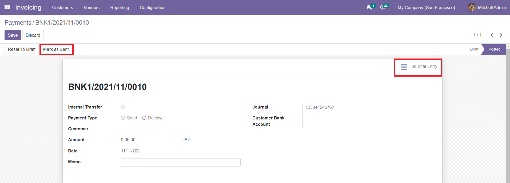The image size is (510, 183).
Task: Click the Customer Bank Account label
Action: point(268,121)
